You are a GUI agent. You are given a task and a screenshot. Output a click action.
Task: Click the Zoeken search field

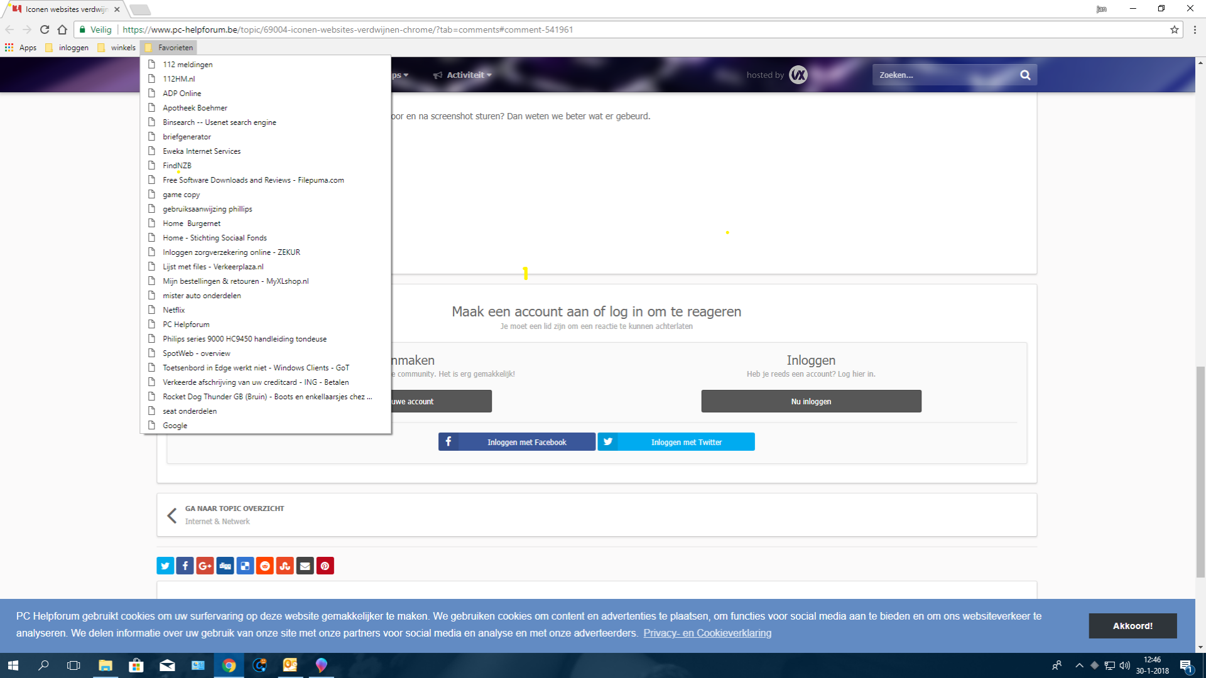[945, 75]
